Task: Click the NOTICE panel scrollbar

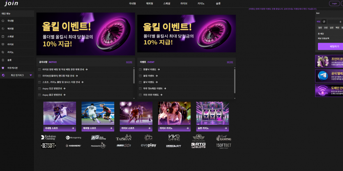Action: pyautogui.click(x=134, y=76)
